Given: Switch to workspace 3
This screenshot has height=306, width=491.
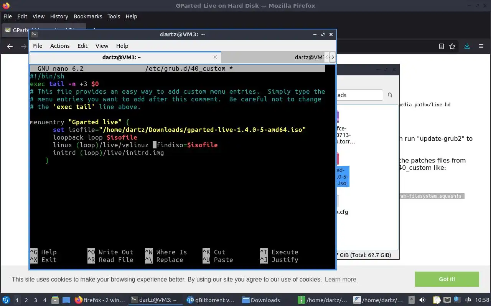Looking at the screenshot, I should (x=36, y=300).
